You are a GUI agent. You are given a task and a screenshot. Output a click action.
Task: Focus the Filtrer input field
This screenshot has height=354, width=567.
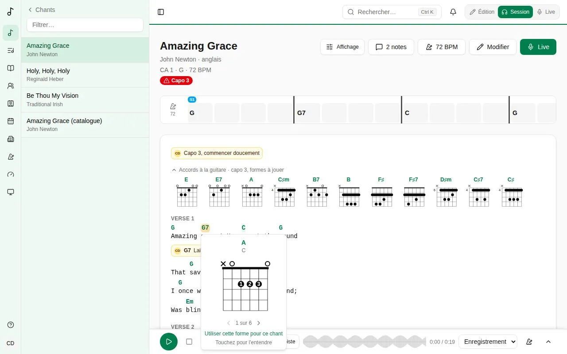click(85, 25)
